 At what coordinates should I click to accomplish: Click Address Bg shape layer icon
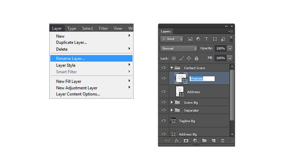click(173, 134)
